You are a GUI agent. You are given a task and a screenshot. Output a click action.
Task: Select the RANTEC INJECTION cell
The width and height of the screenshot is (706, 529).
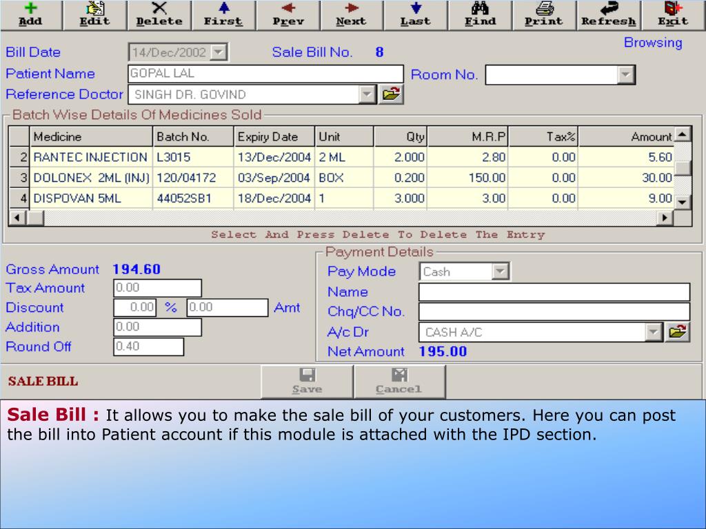click(92, 157)
